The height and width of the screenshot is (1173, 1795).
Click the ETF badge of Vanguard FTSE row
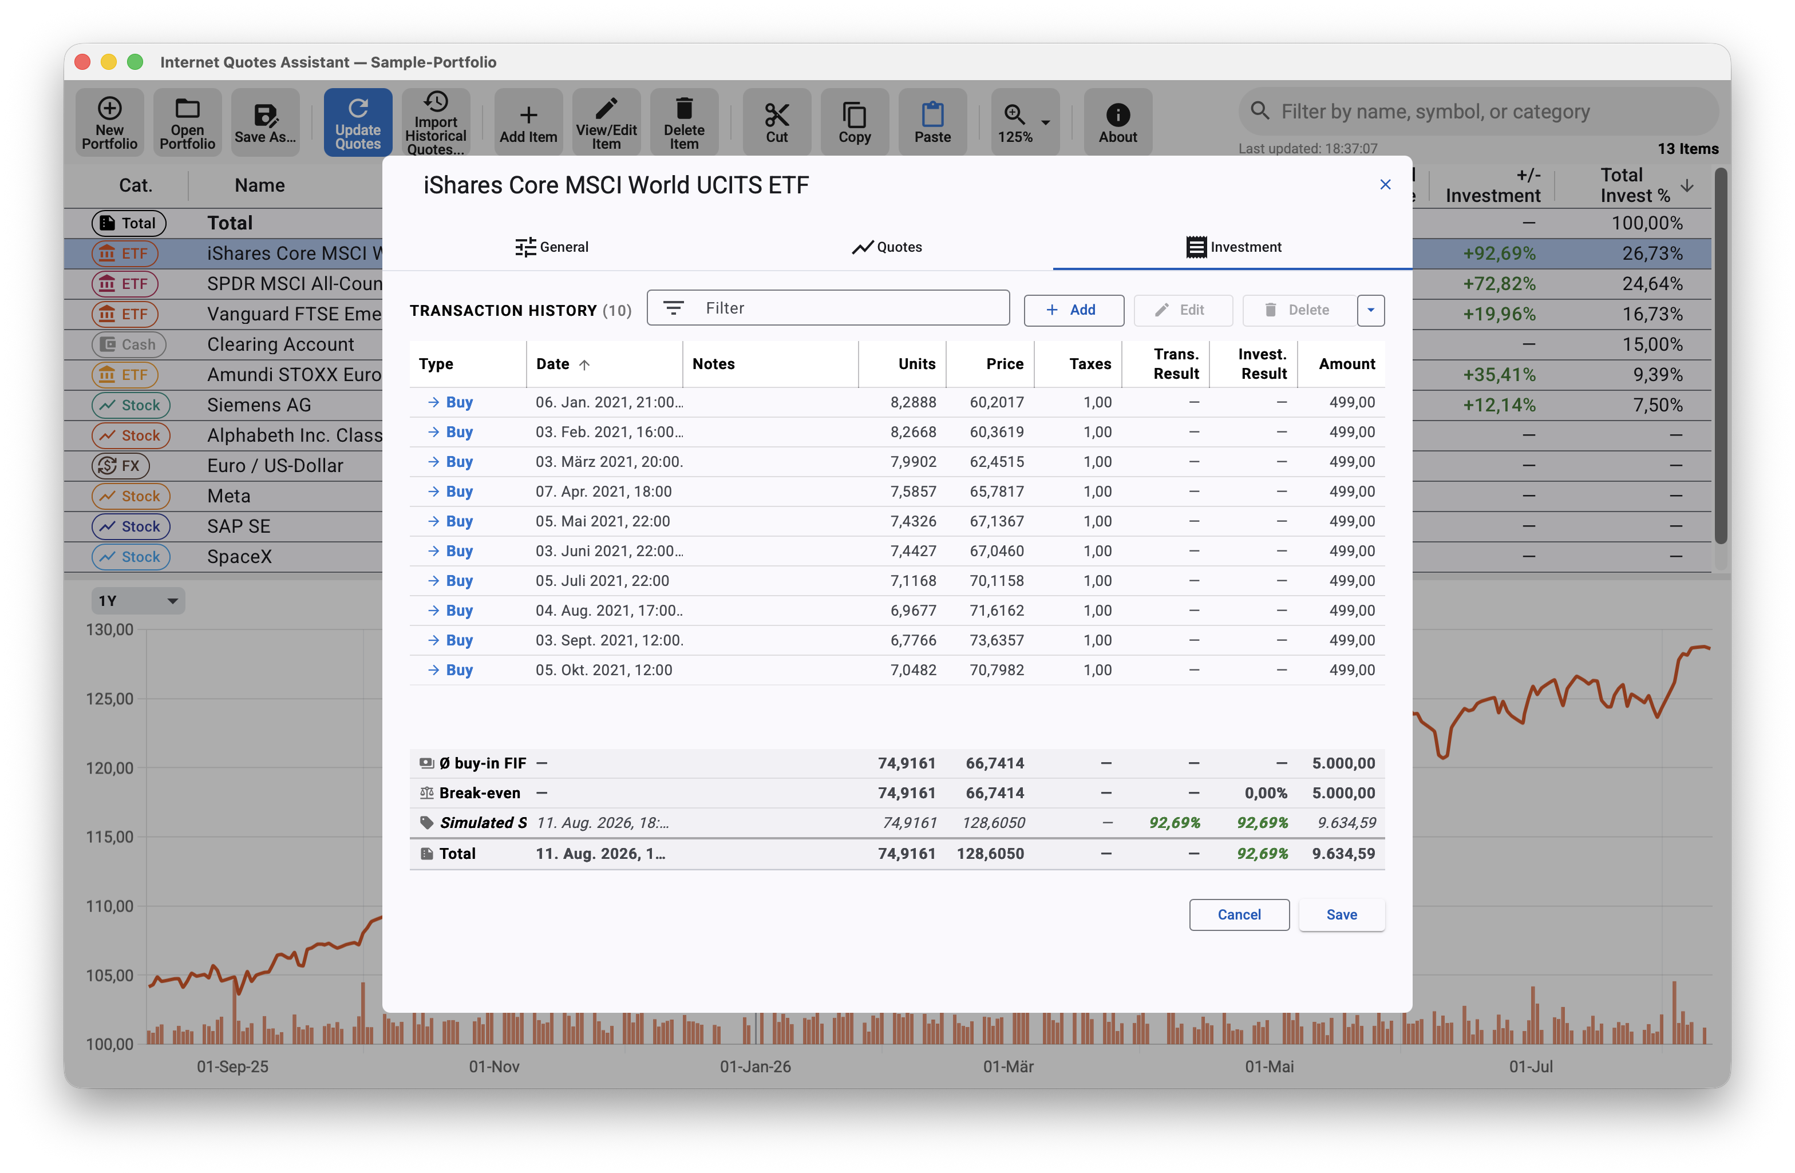tap(124, 314)
